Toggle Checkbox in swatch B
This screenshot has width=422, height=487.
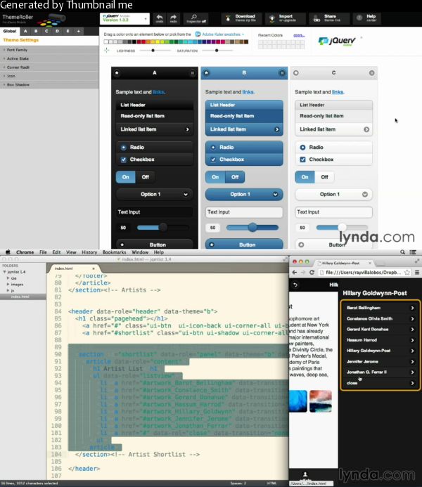pos(244,160)
